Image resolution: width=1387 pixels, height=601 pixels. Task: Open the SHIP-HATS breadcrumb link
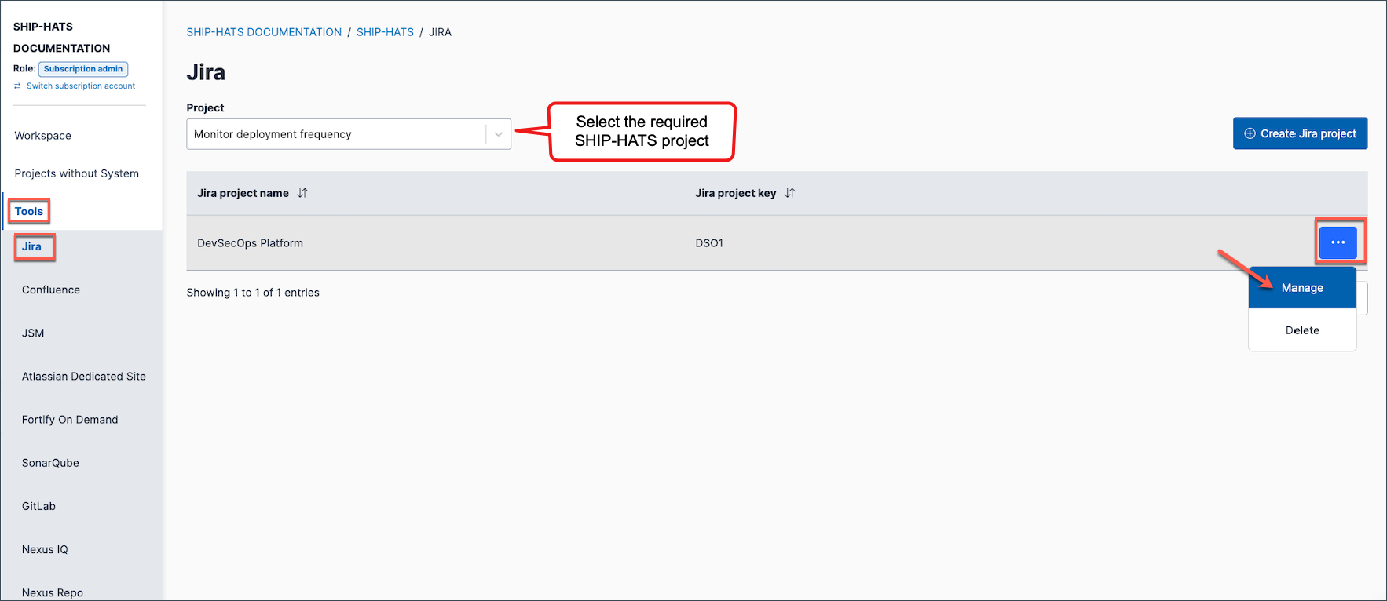click(385, 32)
